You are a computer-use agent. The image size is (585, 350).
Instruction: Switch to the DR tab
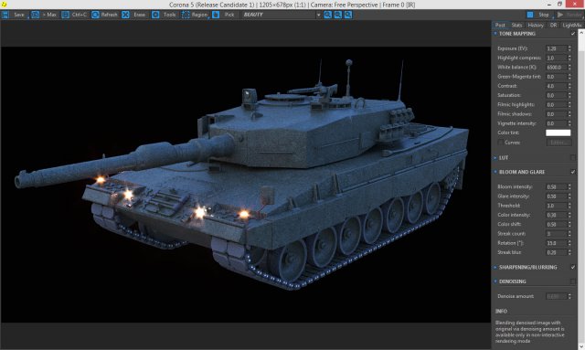coord(553,25)
